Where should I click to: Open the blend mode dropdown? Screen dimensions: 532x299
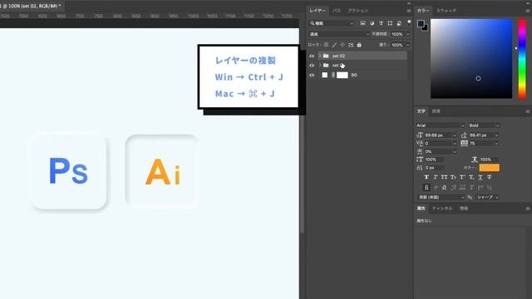(338, 34)
